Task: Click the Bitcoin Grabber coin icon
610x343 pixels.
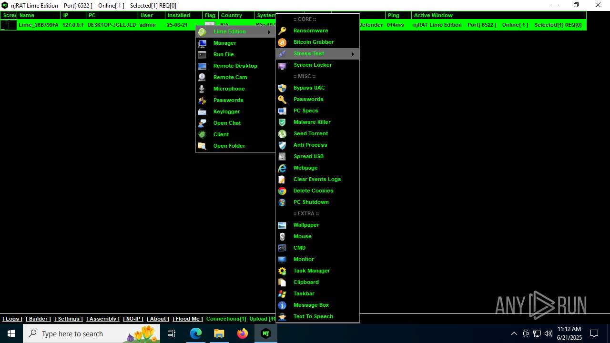Action: pos(282,42)
